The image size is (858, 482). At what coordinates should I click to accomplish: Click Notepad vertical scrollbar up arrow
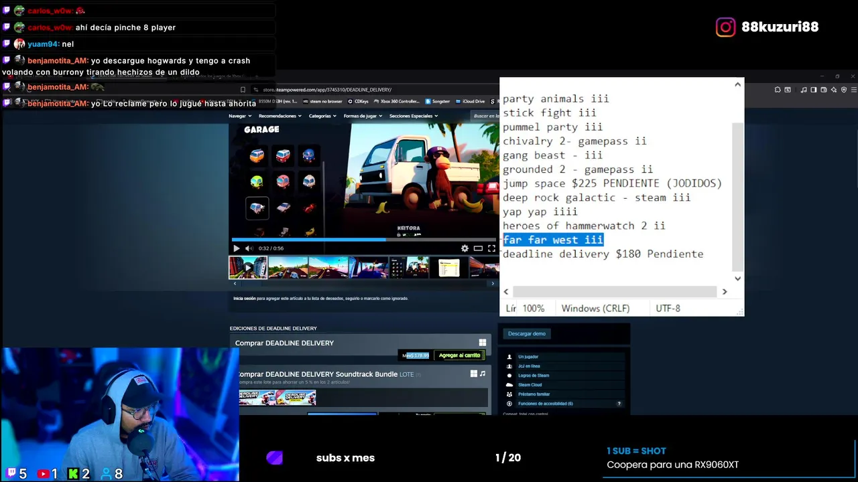pos(738,84)
